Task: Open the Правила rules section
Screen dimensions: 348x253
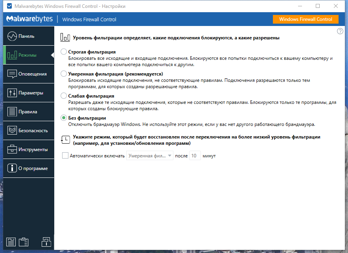Action: click(29, 111)
